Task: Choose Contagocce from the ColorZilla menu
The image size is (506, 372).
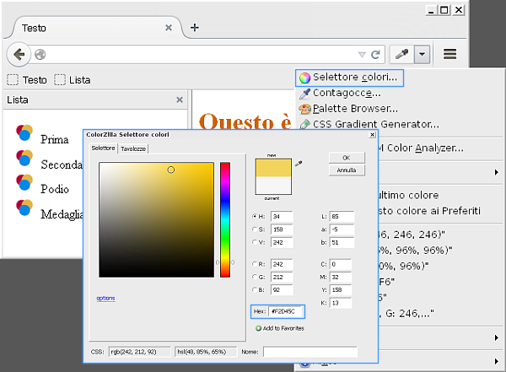Action: coord(344,93)
